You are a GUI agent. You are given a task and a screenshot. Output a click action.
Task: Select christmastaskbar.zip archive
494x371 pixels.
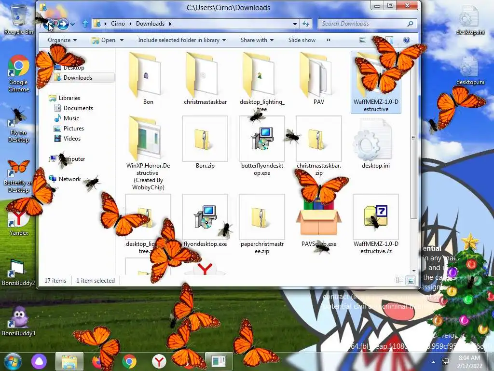click(318, 146)
